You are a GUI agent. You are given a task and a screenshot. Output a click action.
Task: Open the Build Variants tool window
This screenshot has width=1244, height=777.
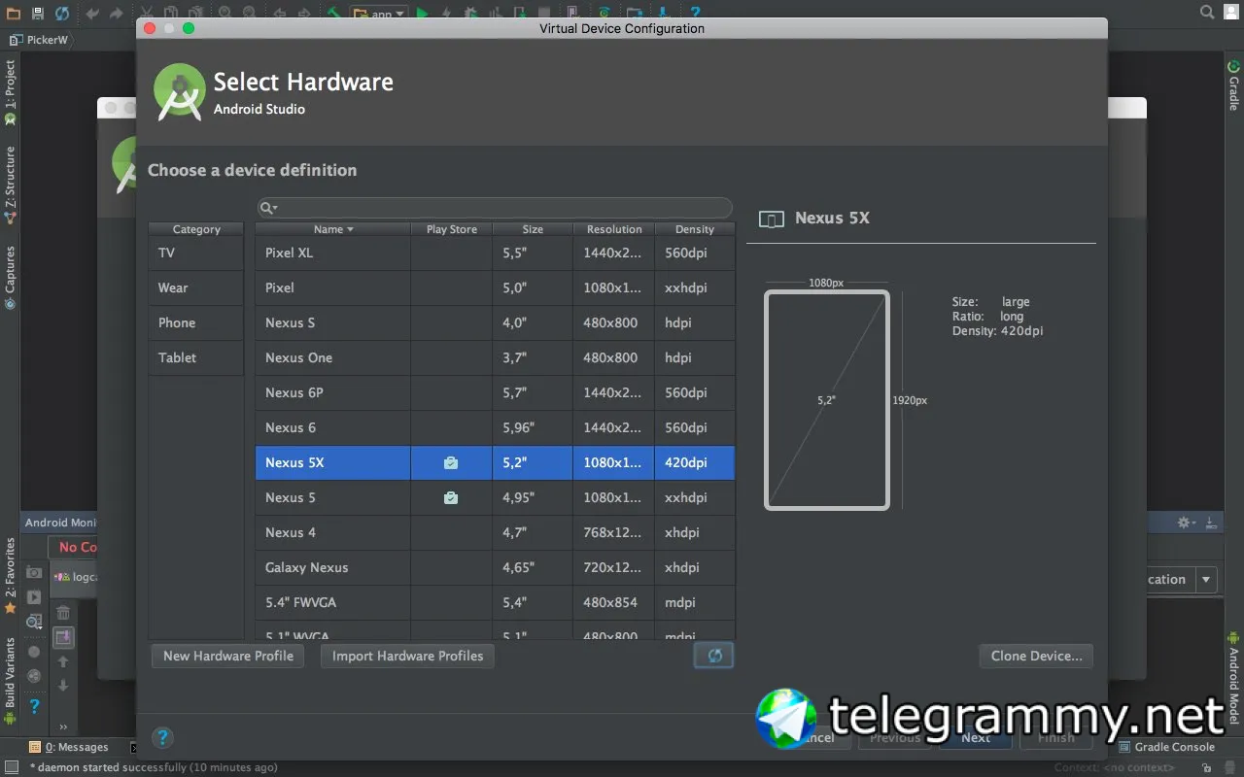click(x=10, y=681)
